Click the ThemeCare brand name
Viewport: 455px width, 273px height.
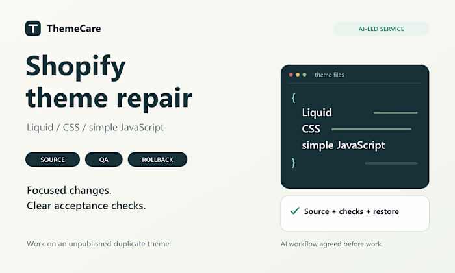74,29
